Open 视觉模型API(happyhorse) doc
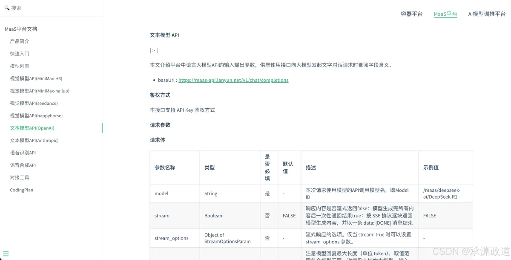This screenshot has height=260, width=511. tap(36, 116)
